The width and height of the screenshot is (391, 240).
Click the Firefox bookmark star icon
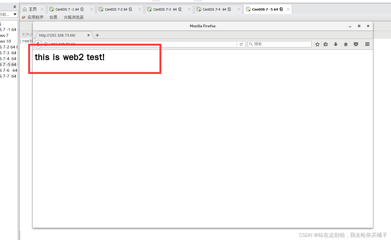(x=317, y=44)
